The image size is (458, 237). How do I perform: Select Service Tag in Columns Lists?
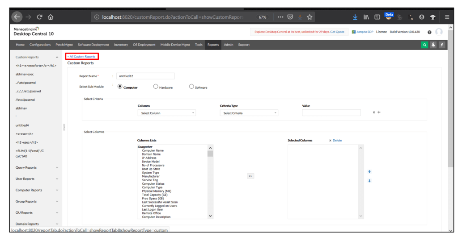(x=150, y=180)
